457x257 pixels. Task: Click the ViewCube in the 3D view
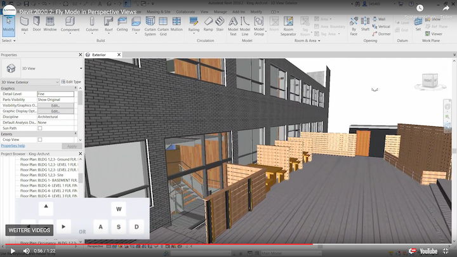430,81
